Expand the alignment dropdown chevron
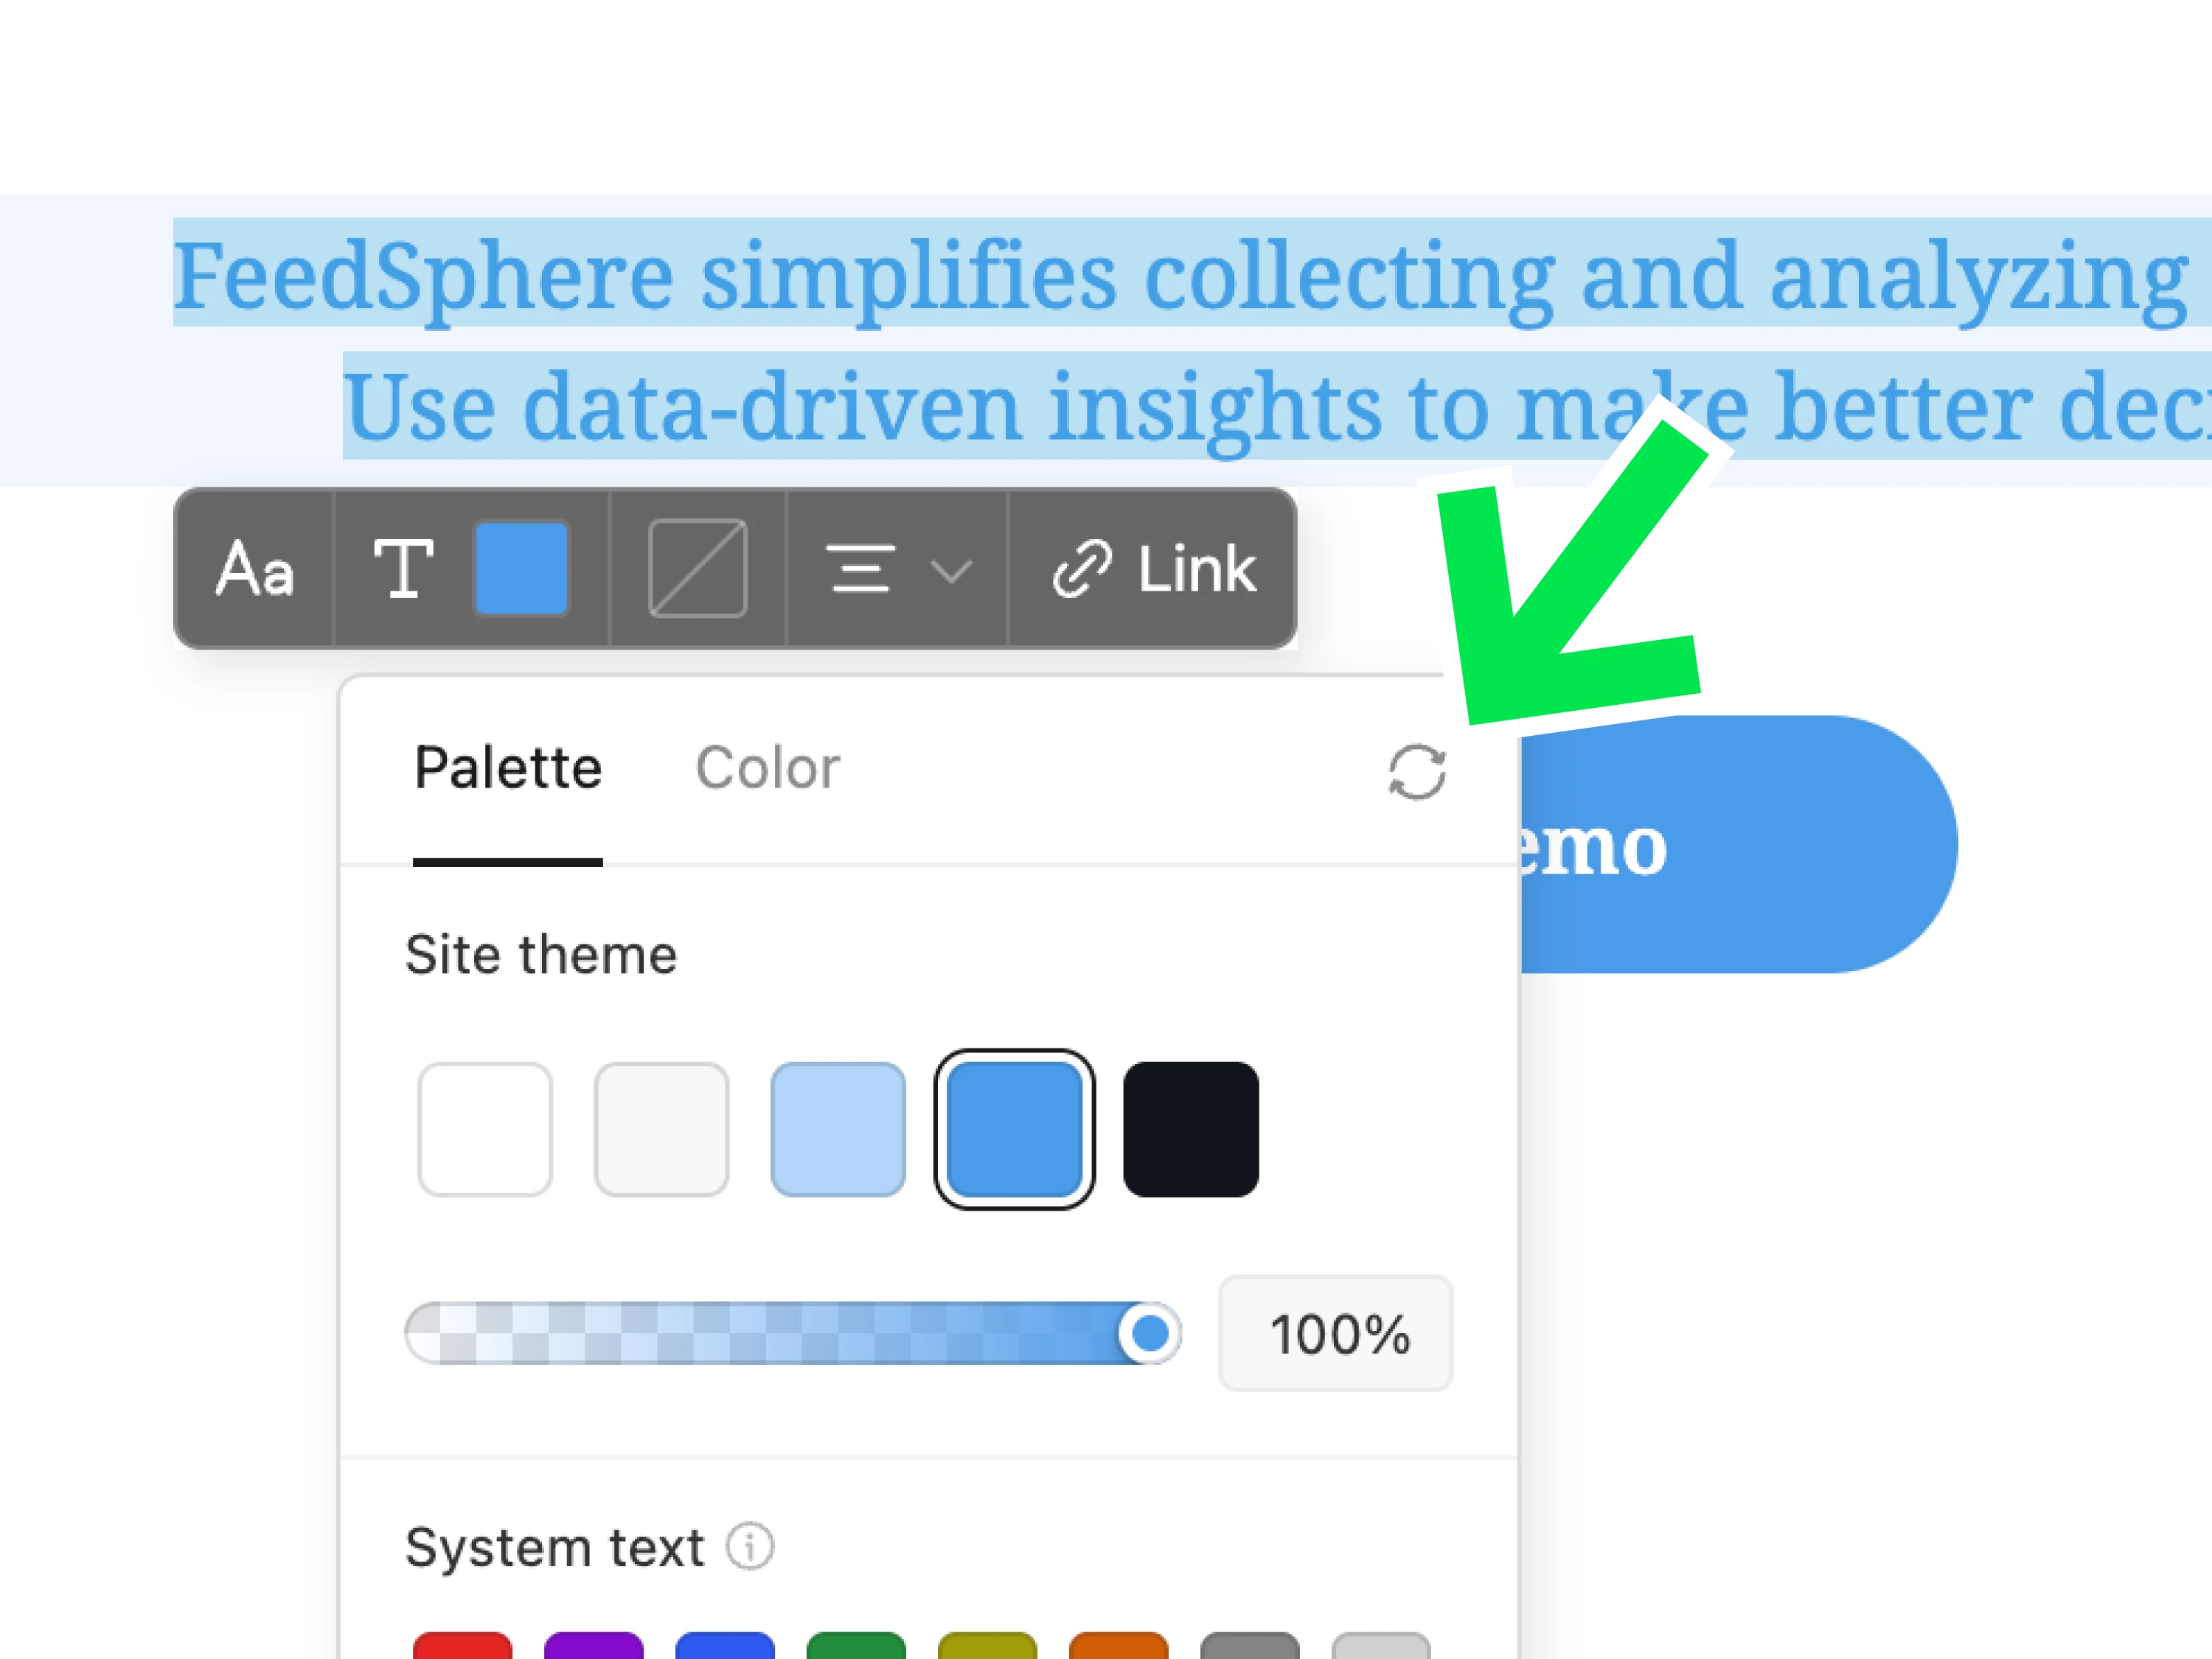 (950, 571)
